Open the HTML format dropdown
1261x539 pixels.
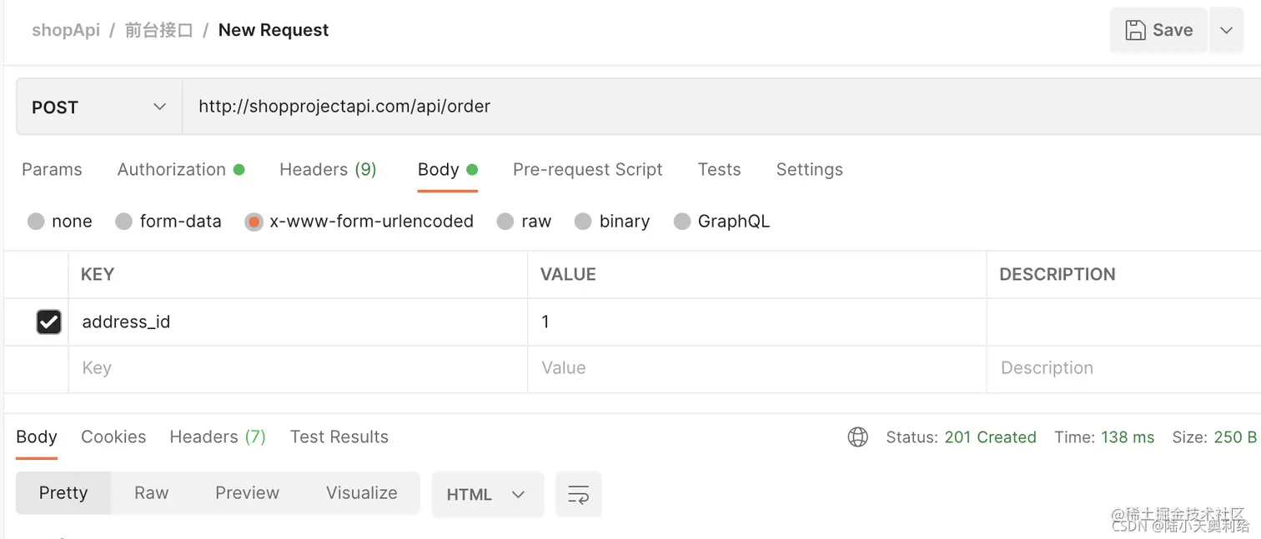click(488, 494)
